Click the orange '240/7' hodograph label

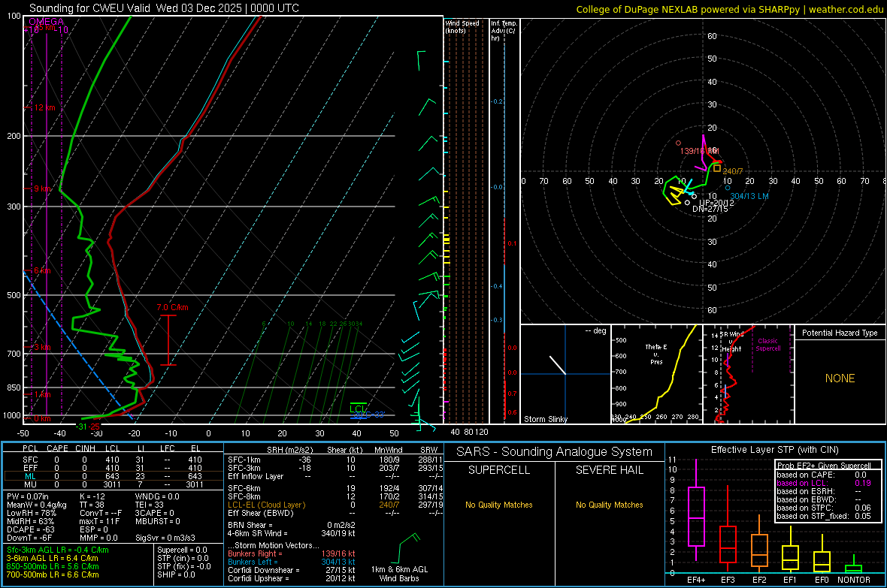pos(733,171)
